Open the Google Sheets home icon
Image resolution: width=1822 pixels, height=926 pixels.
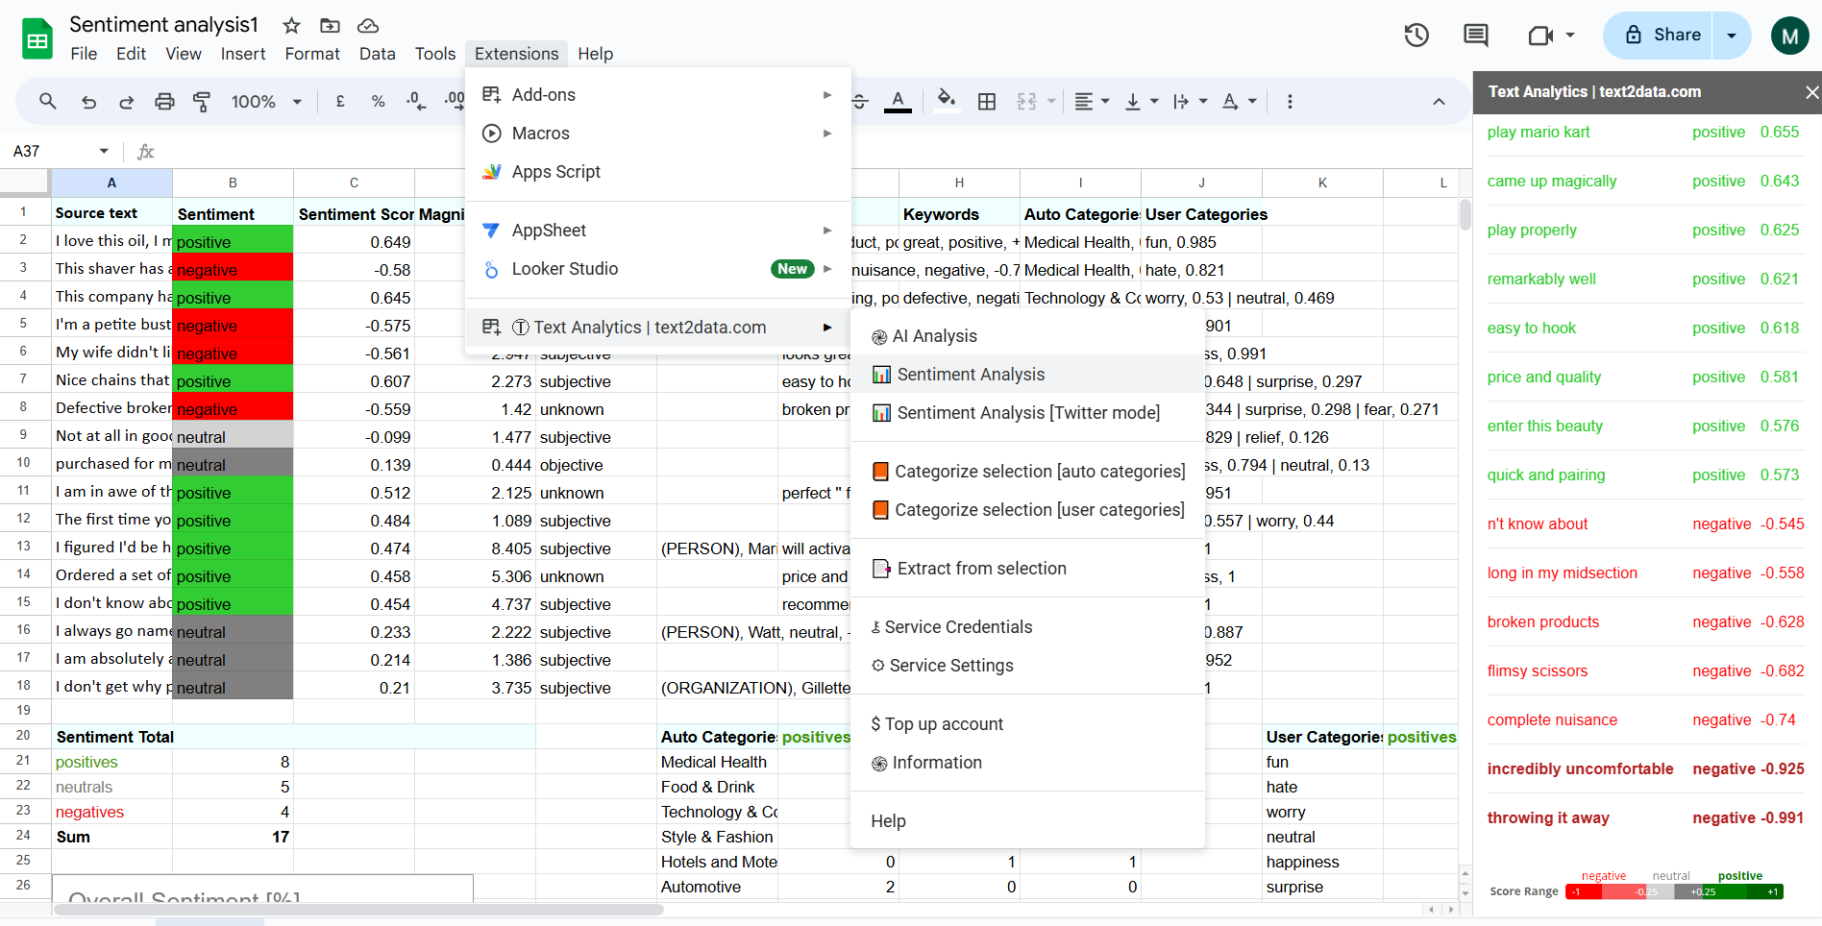point(37,39)
